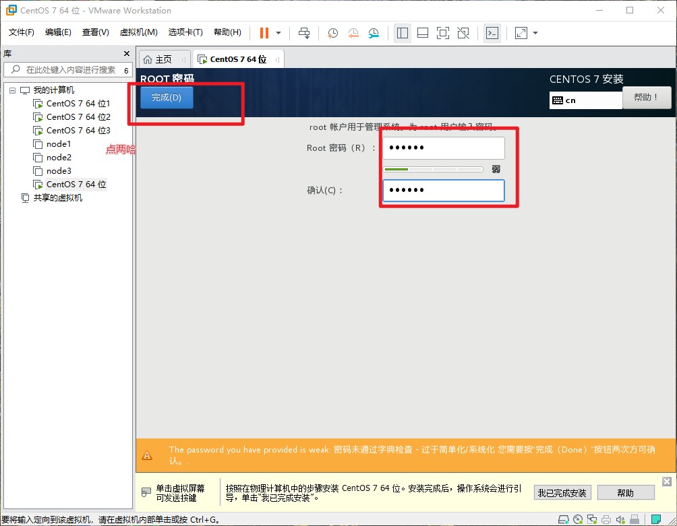Switch to full screen mode
Screen dimensions: 677x526
tap(443, 33)
